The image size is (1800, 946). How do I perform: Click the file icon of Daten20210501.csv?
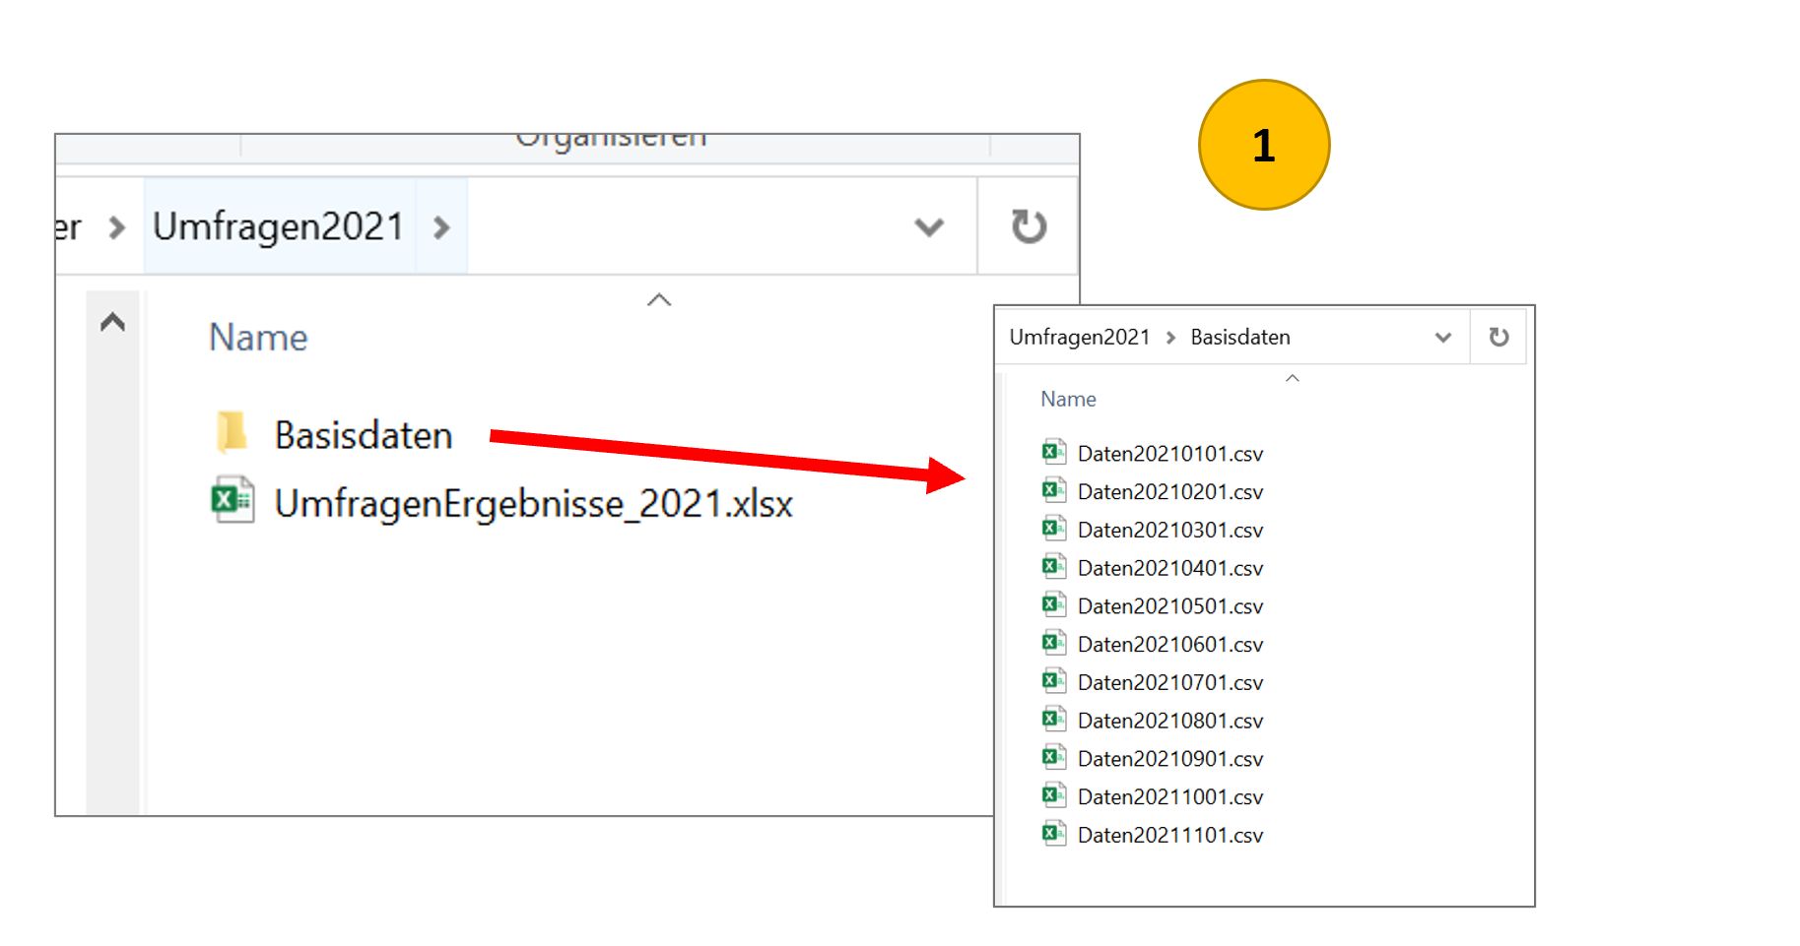[x=1054, y=604]
